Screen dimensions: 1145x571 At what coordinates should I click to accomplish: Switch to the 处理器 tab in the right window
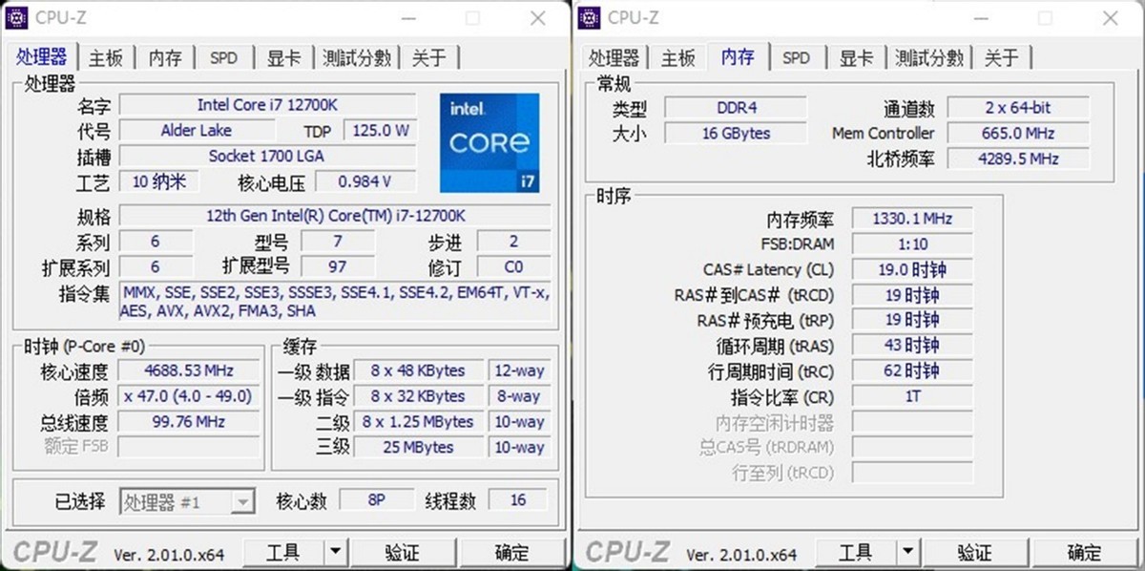point(614,58)
